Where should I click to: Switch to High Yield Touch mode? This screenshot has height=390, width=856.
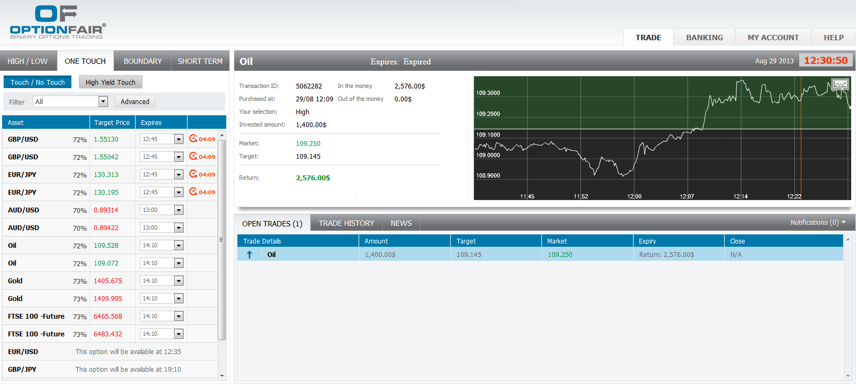[x=110, y=82]
